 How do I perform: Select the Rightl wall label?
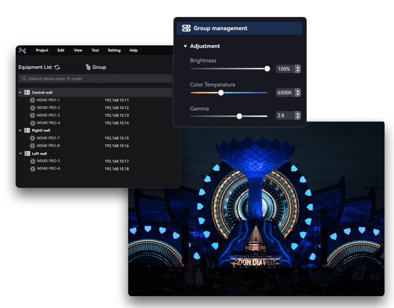click(41, 130)
